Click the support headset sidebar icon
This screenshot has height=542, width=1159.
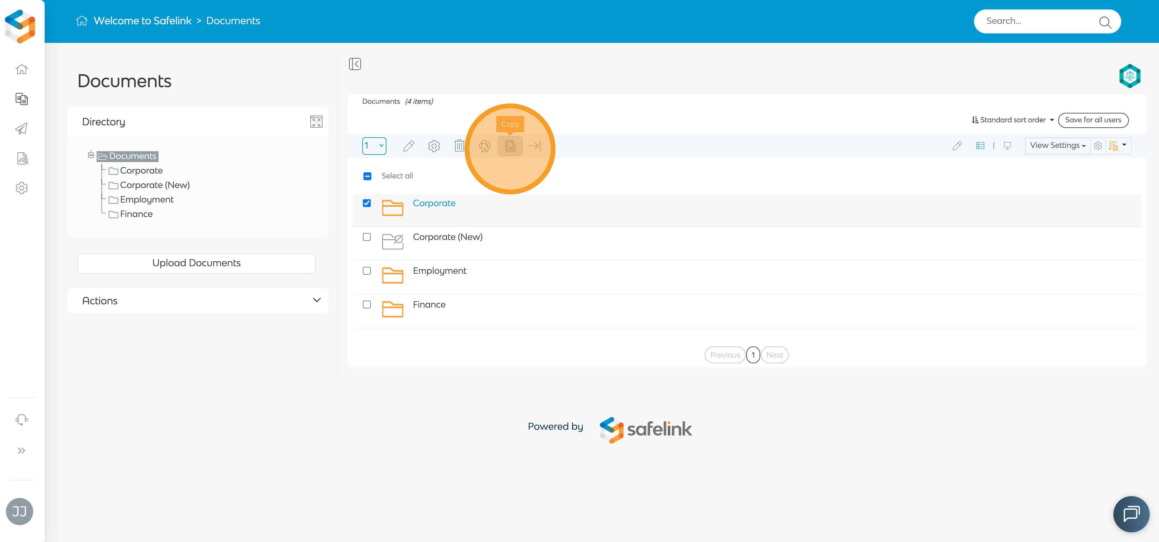pos(22,420)
